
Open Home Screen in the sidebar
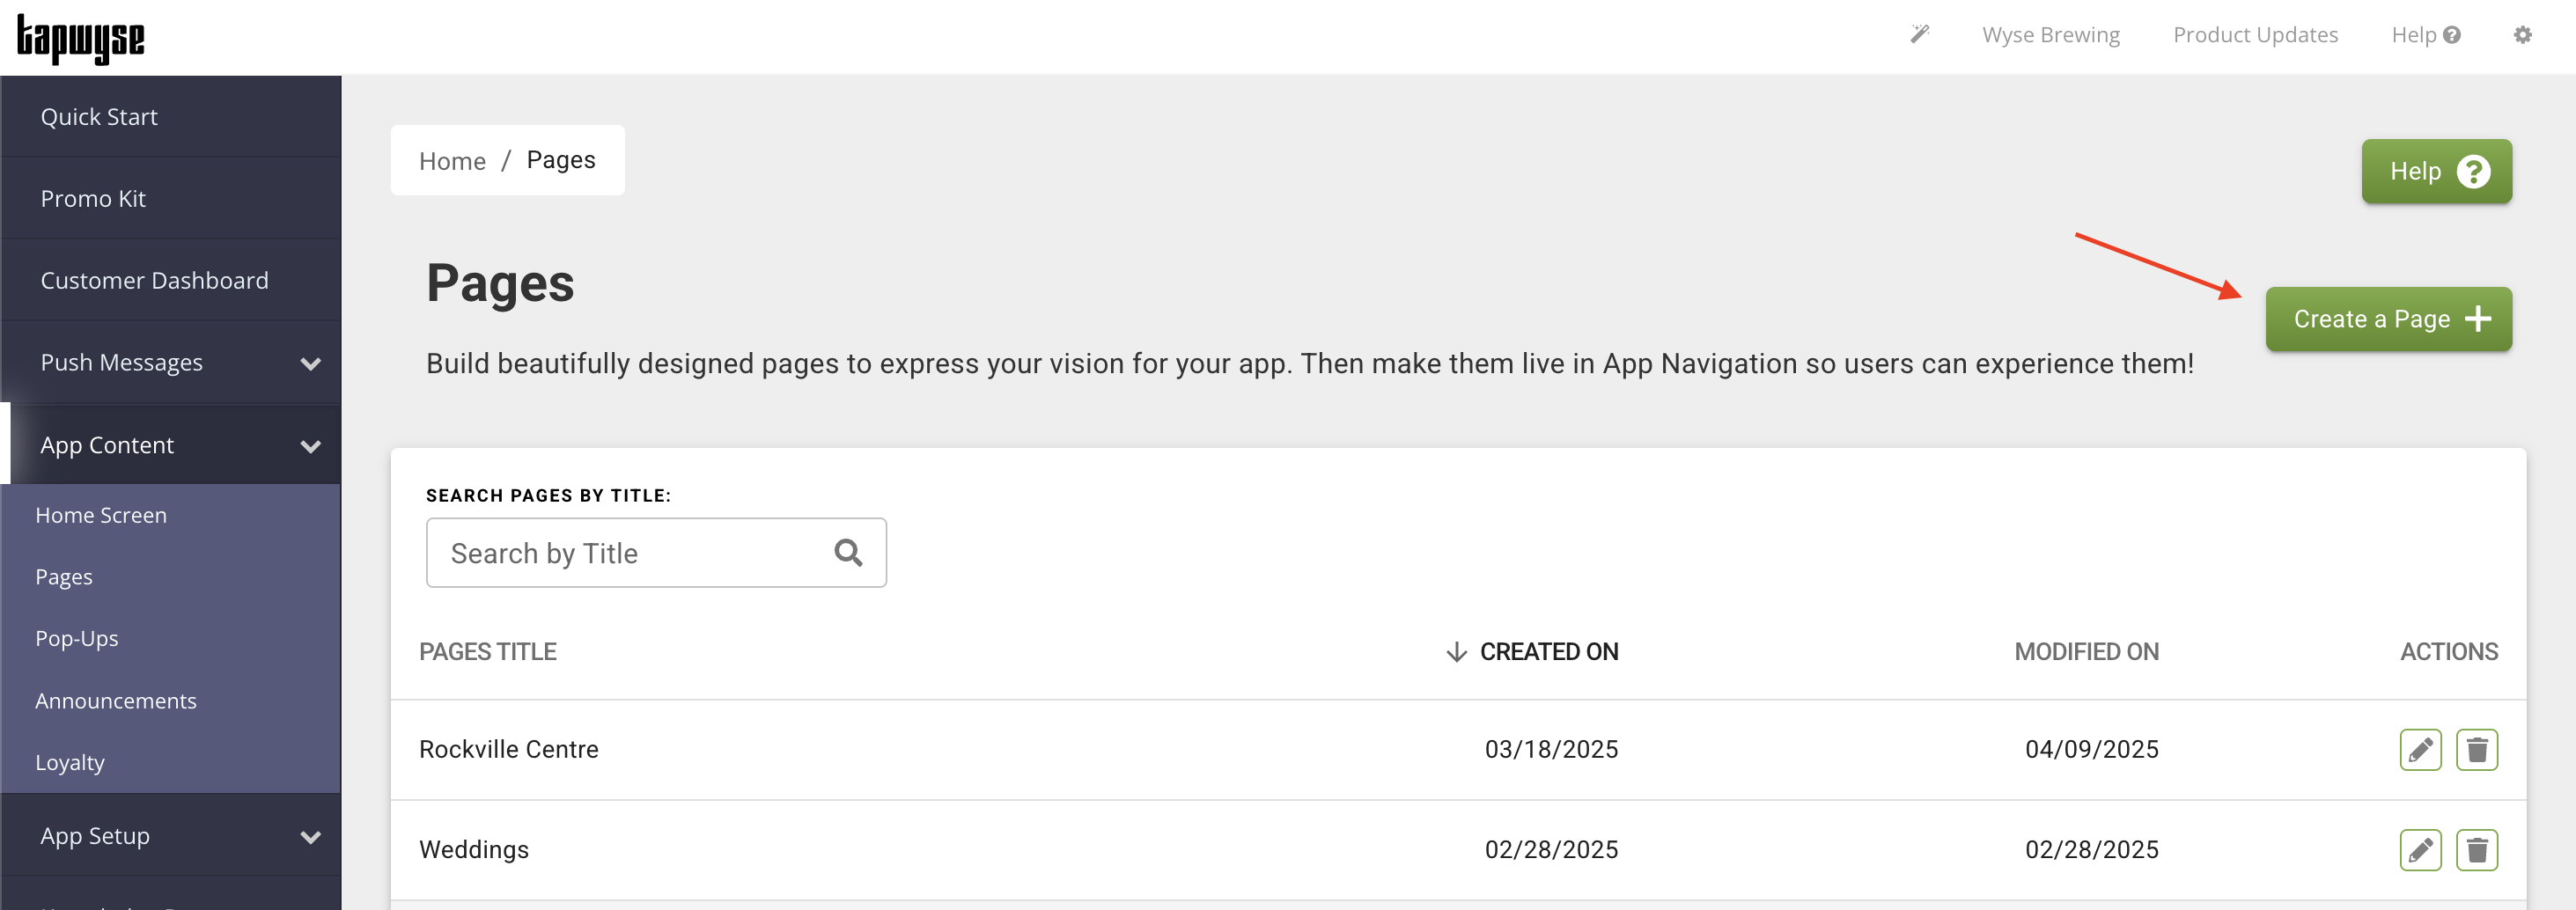[x=101, y=515]
